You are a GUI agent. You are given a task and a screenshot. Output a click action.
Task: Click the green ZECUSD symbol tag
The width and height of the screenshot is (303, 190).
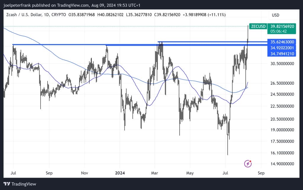(258, 26)
